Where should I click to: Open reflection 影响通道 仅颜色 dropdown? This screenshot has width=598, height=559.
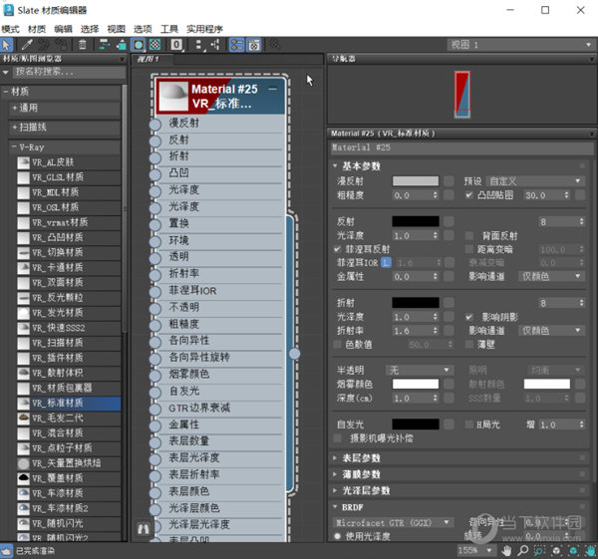[x=551, y=276]
